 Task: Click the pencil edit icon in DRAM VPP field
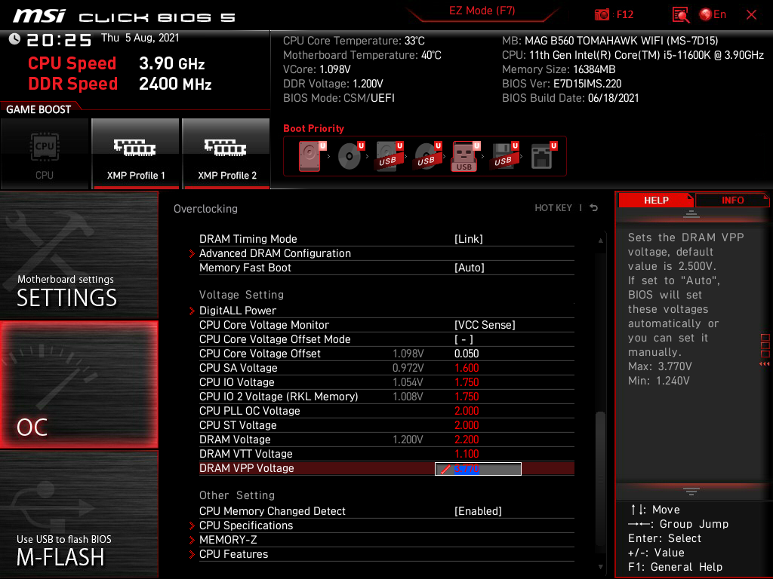(x=445, y=469)
